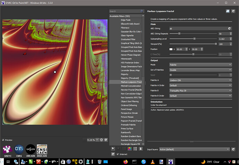Click the copy-to-clipboard icon beside the filter title
This screenshot has height=165, width=239.
point(228,11)
